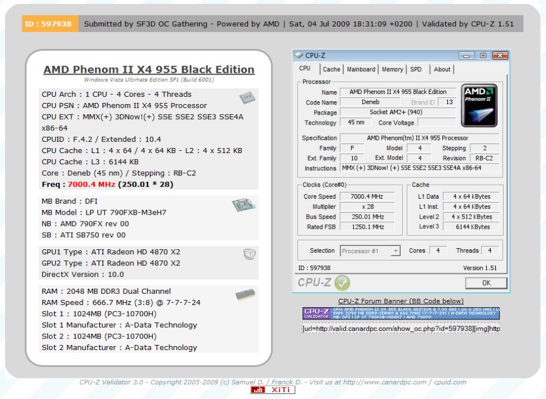Click the motherboard icon beside MB Brand

[x=243, y=205]
